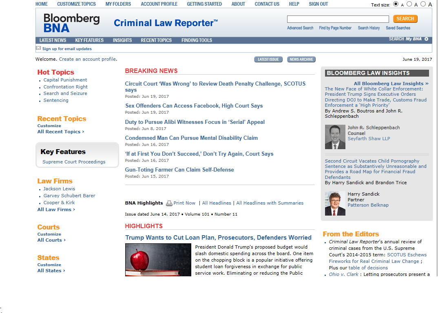
Task: Open Cooper & Kirk link
Action: [x=59, y=203]
